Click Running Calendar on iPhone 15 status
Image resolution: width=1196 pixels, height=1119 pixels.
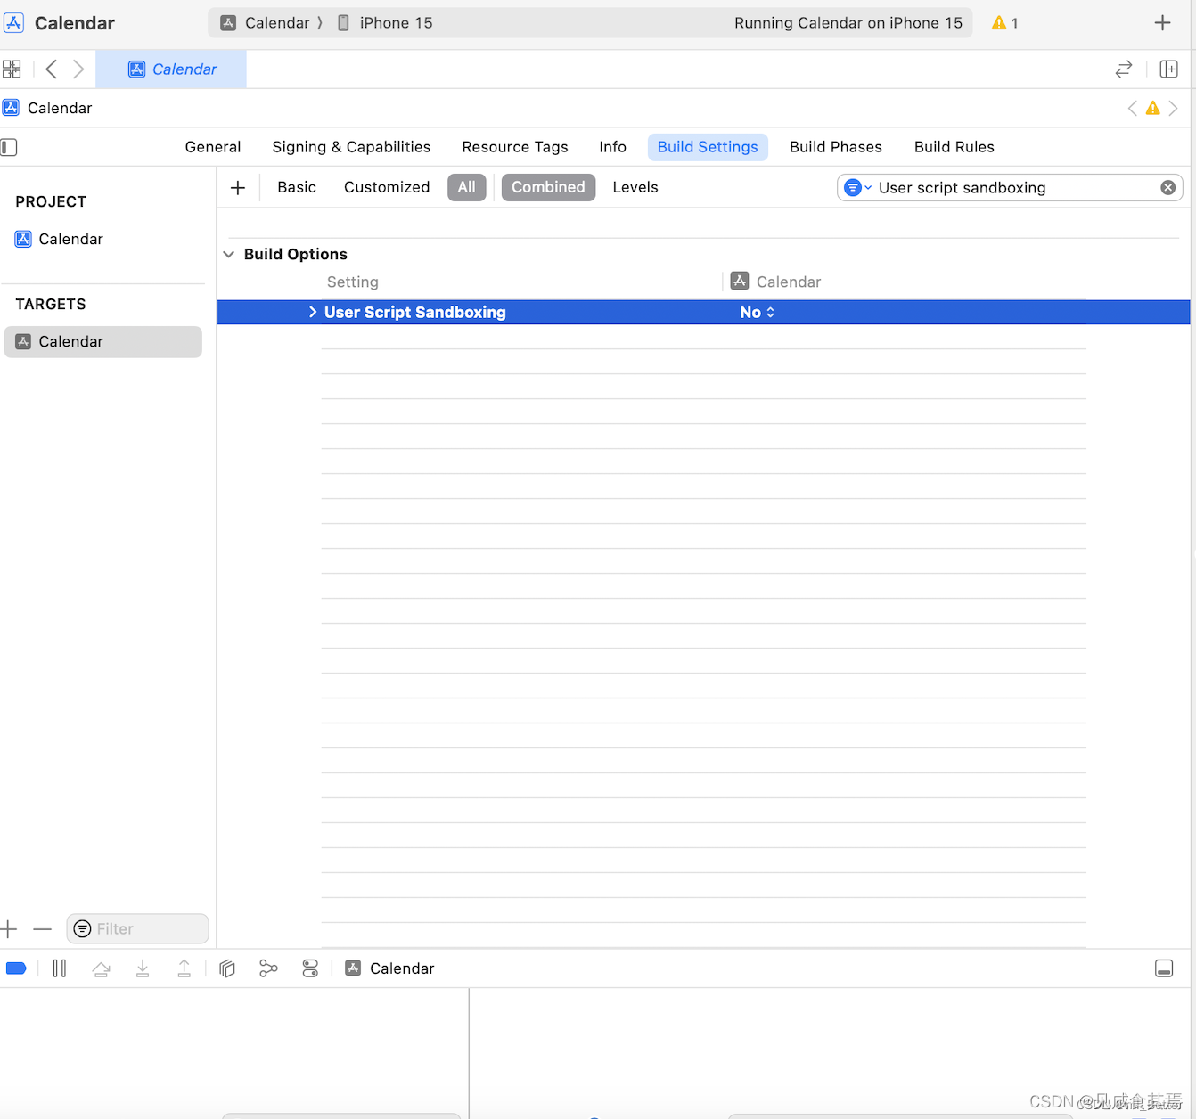point(848,23)
